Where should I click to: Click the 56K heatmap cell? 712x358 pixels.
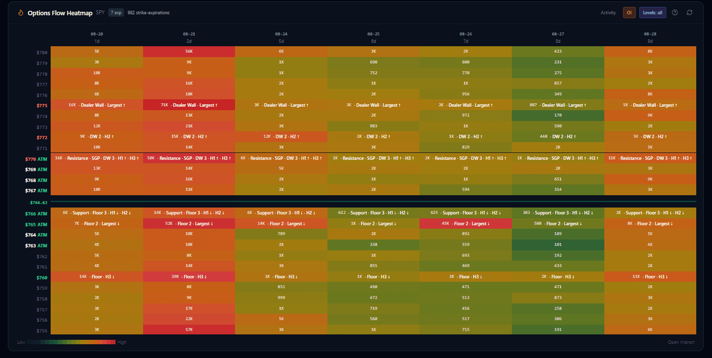(x=189, y=51)
